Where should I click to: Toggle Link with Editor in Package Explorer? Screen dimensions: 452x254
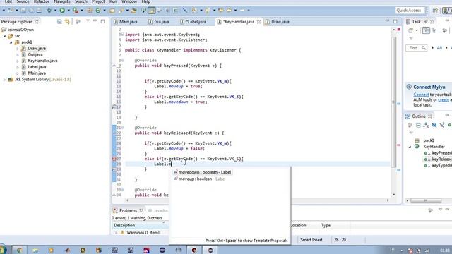click(x=67, y=22)
